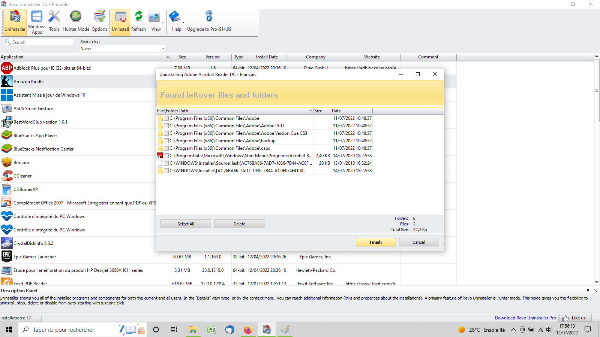The image size is (600, 337).
Task: Open the Uninstaller toolbar section
Action: [15, 22]
